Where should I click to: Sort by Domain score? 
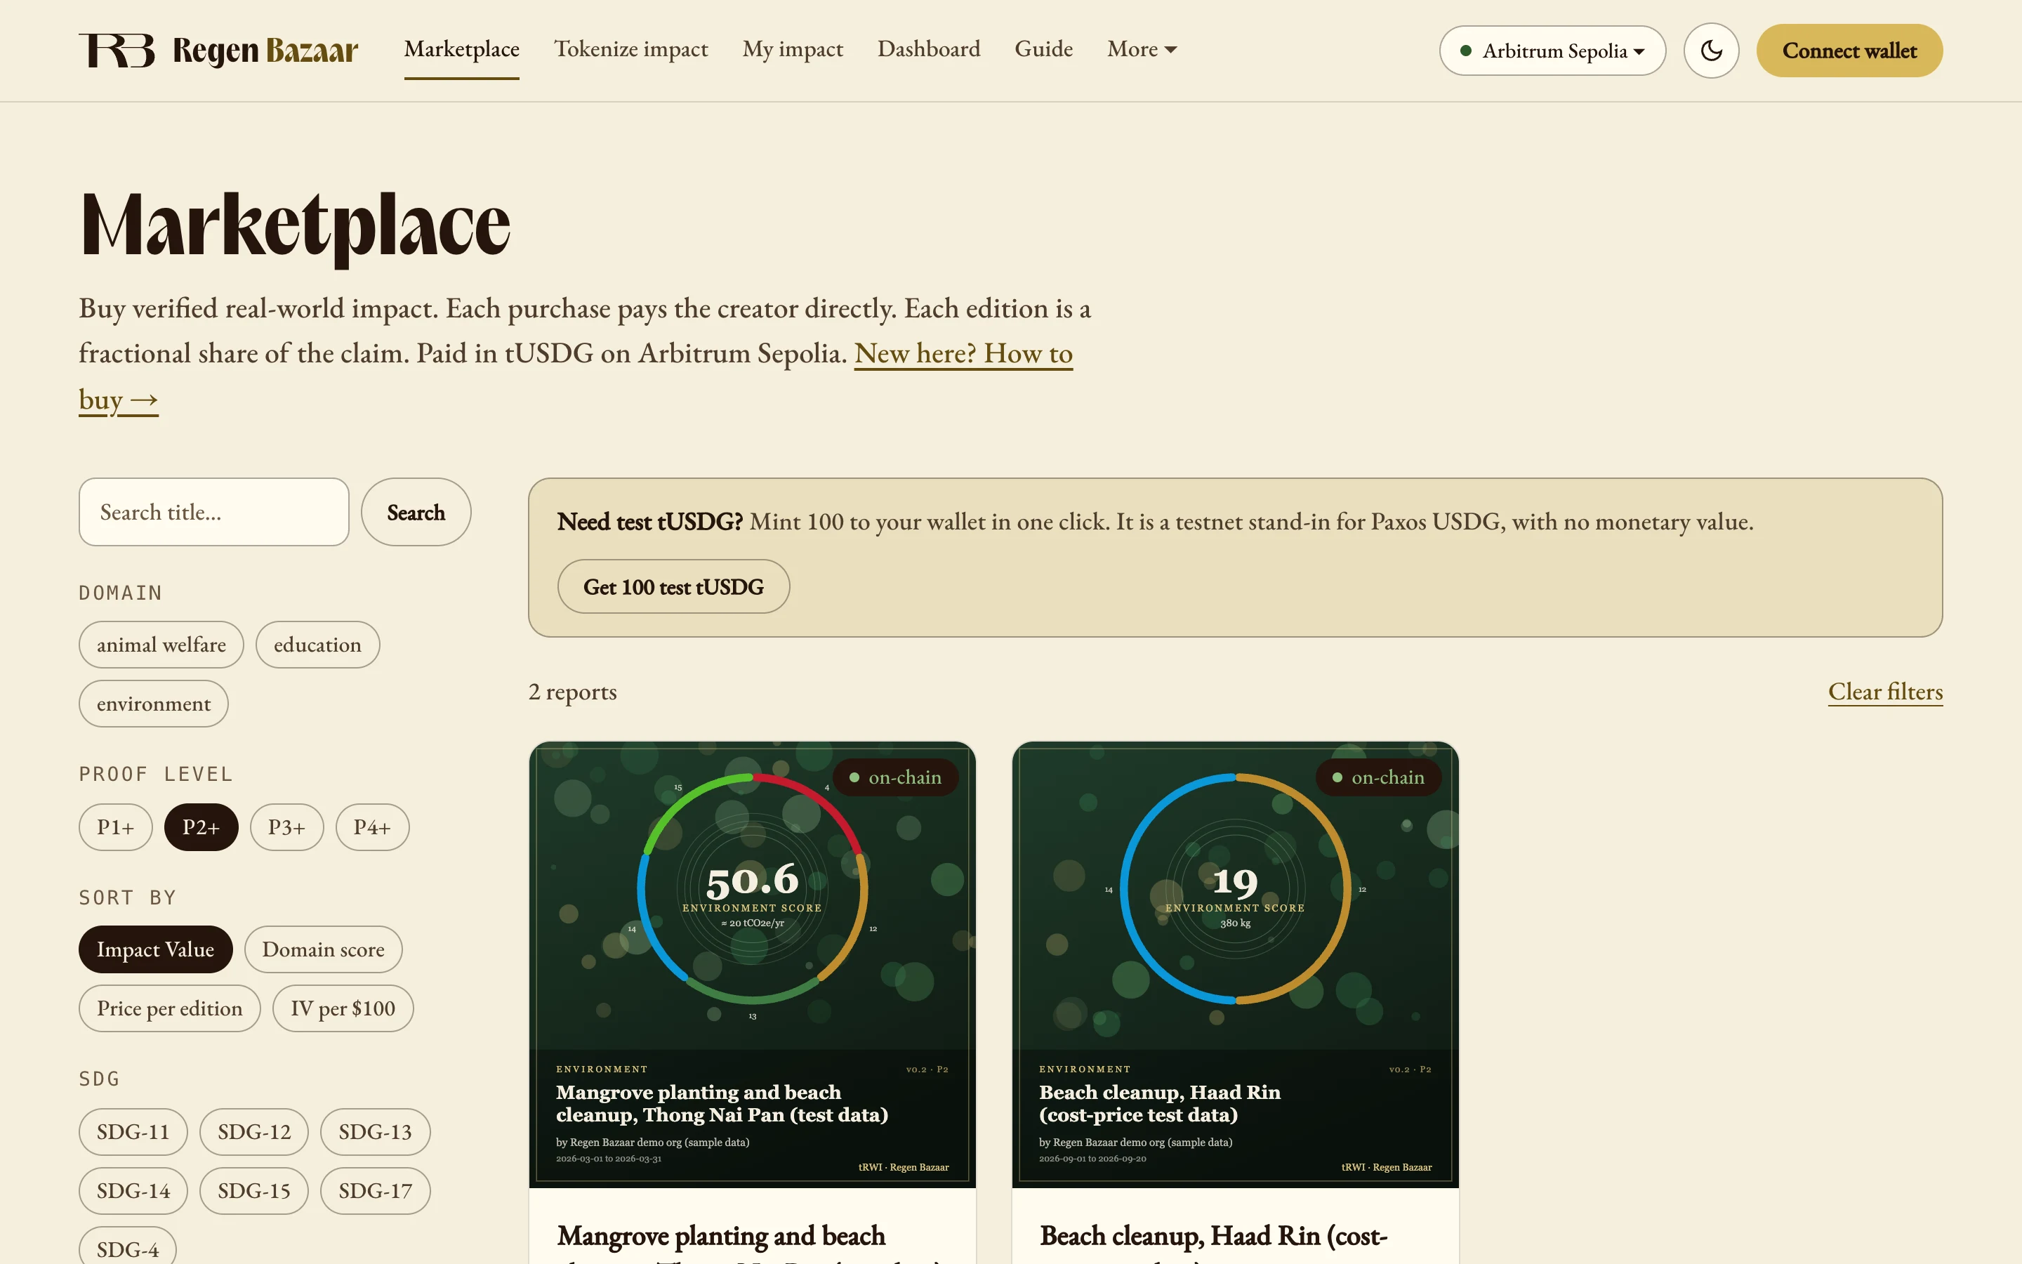(324, 949)
